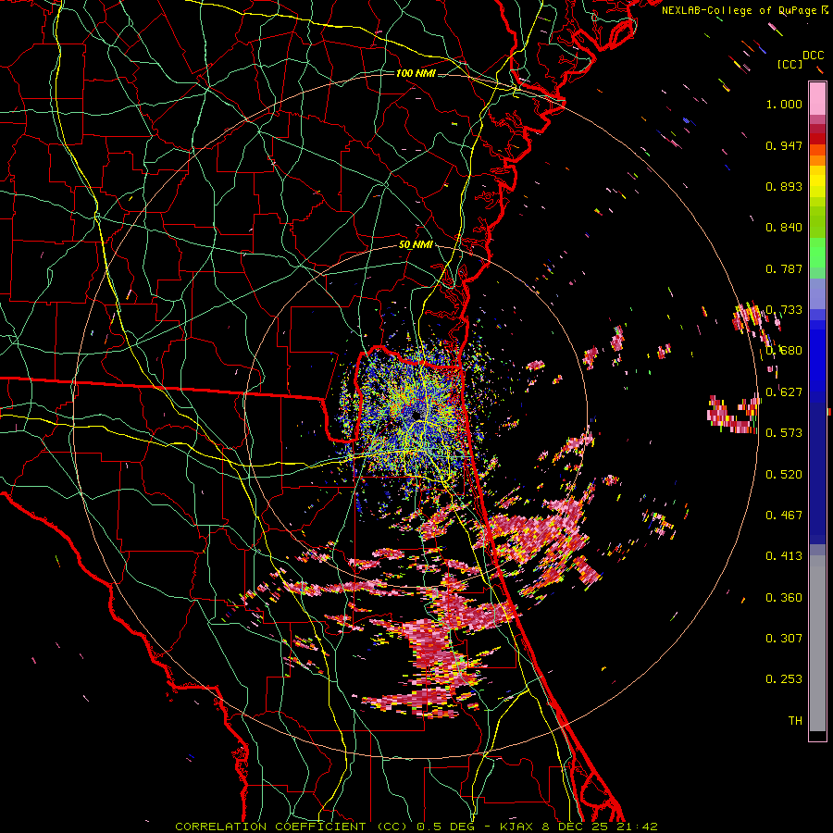Screen dimensions: 833x833
Task: Click the 0.520 legend value
Action: [784, 475]
